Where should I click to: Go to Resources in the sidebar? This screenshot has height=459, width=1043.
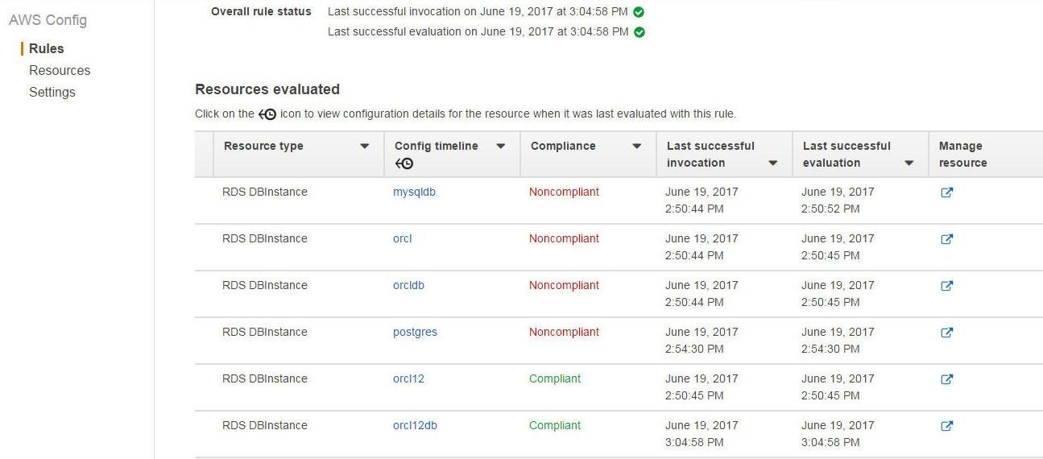[60, 70]
